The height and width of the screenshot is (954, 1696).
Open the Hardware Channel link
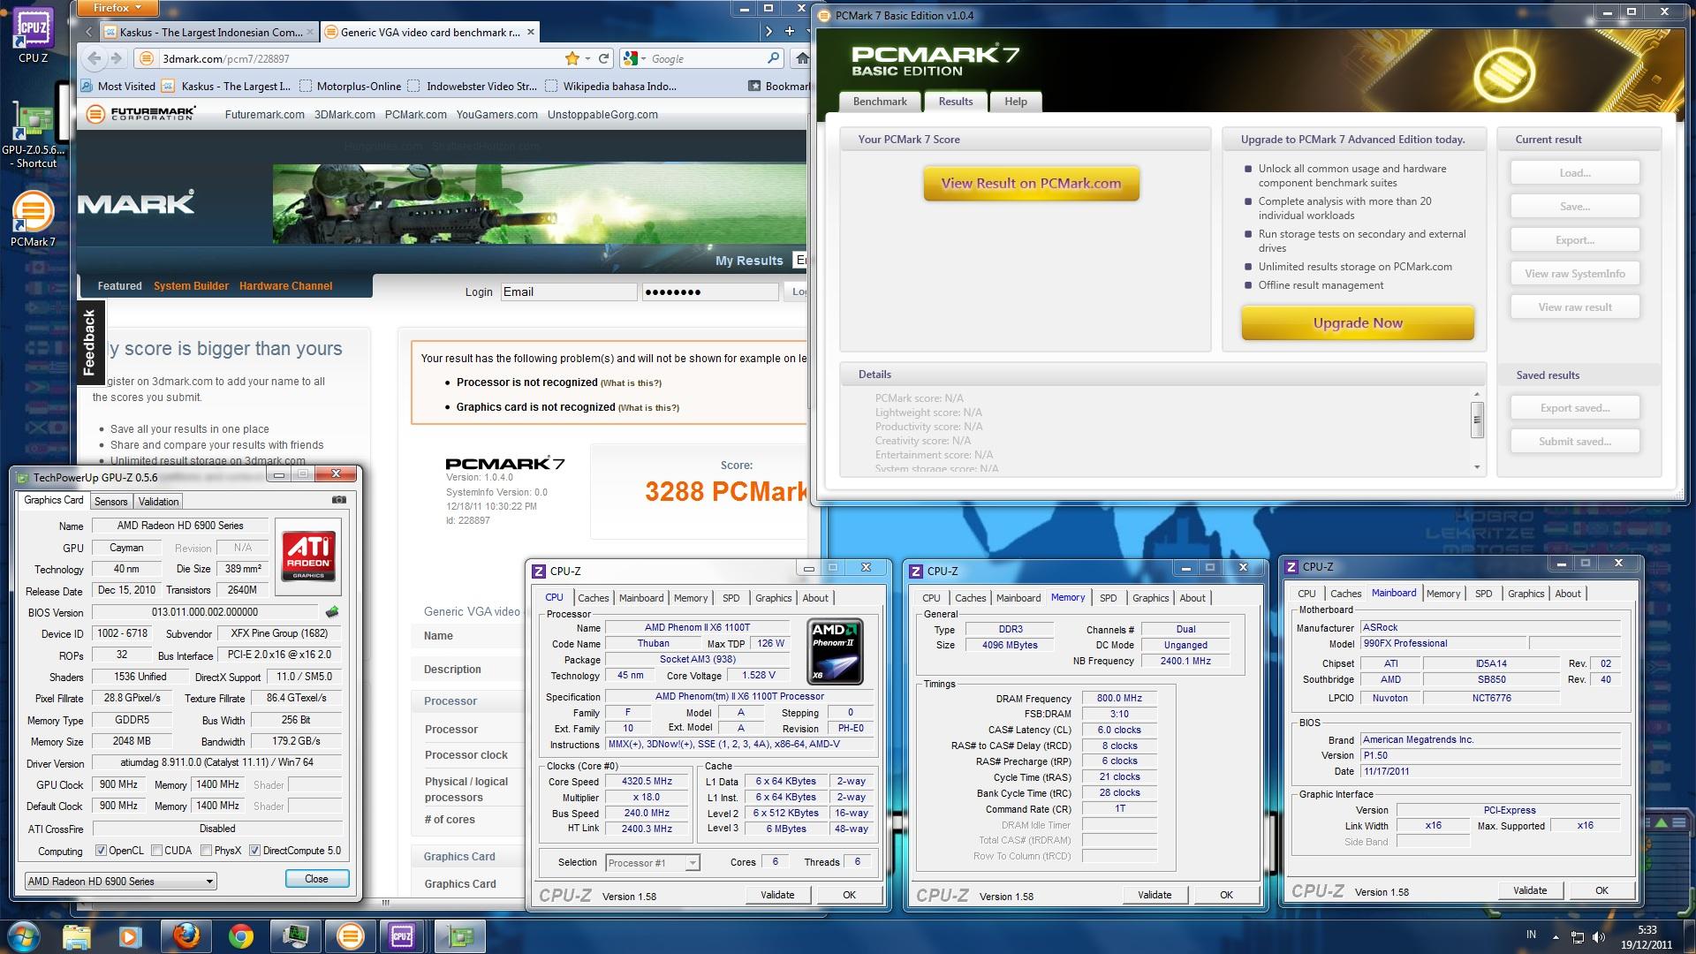[285, 286]
